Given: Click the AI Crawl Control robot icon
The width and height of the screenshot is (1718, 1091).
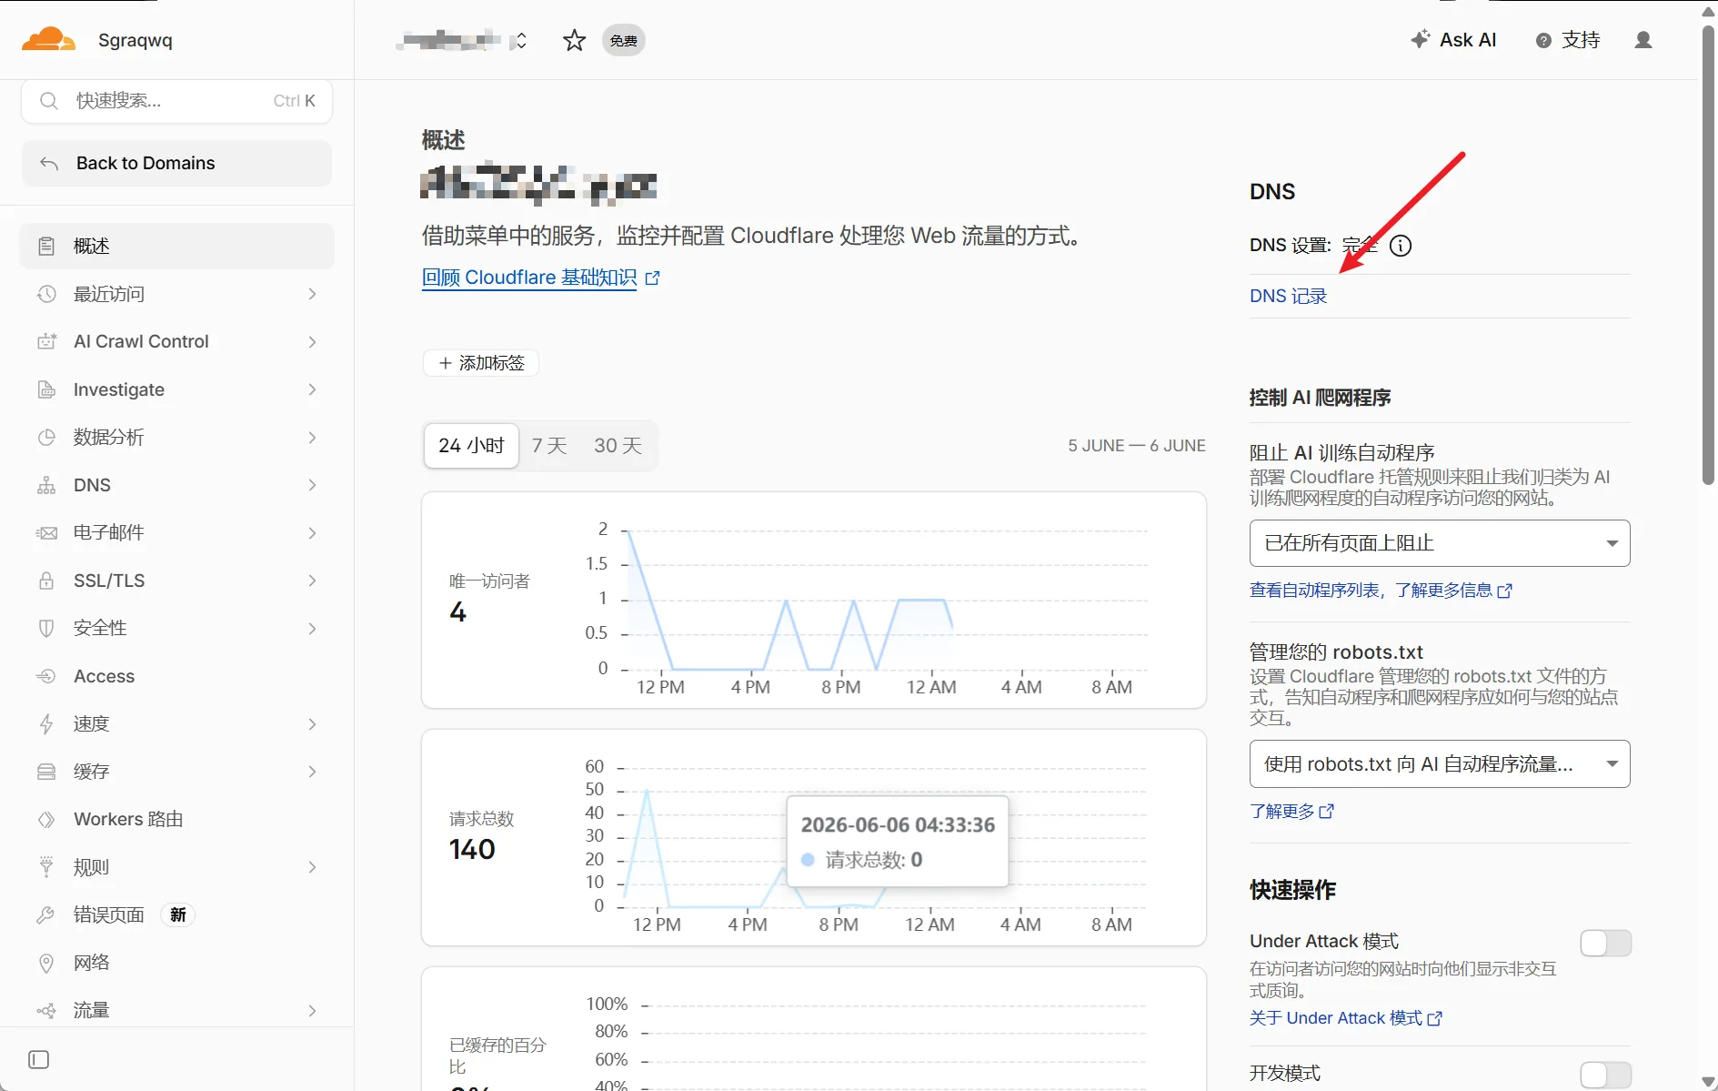Looking at the screenshot, I should (46, 341).
